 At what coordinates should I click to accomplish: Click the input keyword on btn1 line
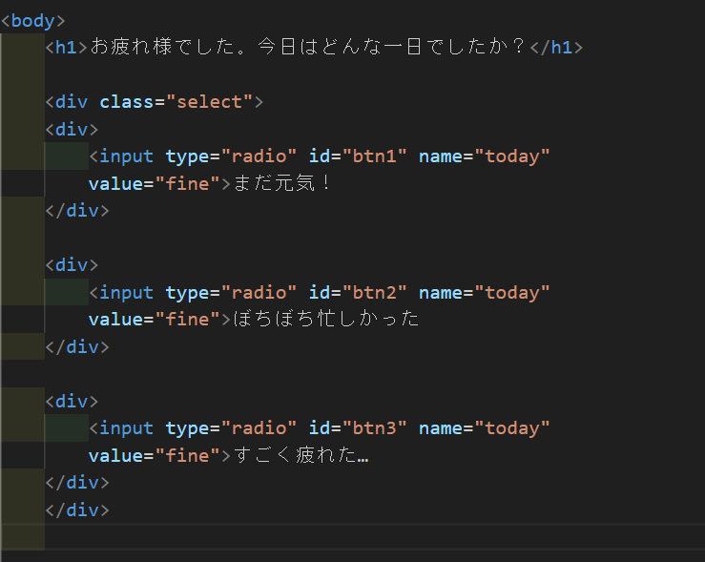(x=126, y=156)
